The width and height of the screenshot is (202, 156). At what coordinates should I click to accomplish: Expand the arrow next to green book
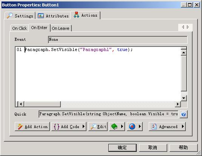point(122,126)
